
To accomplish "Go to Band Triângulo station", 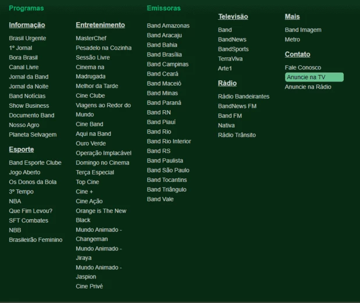I will 166,190.
